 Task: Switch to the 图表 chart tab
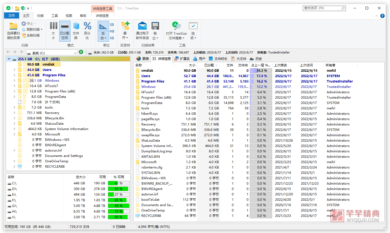tap(143, 59)
